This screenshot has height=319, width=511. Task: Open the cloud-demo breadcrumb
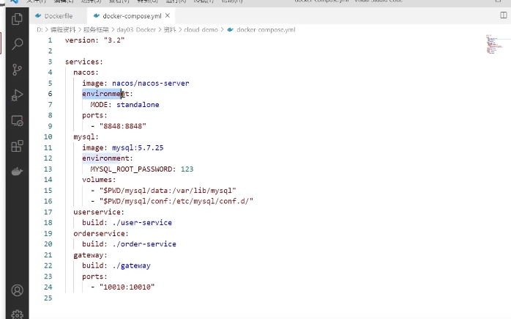pos(201,30)
